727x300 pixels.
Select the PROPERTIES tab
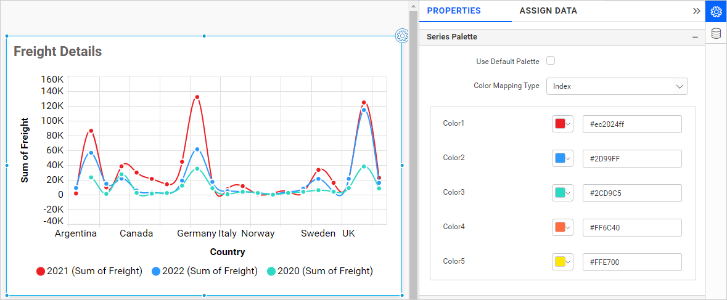454,11
